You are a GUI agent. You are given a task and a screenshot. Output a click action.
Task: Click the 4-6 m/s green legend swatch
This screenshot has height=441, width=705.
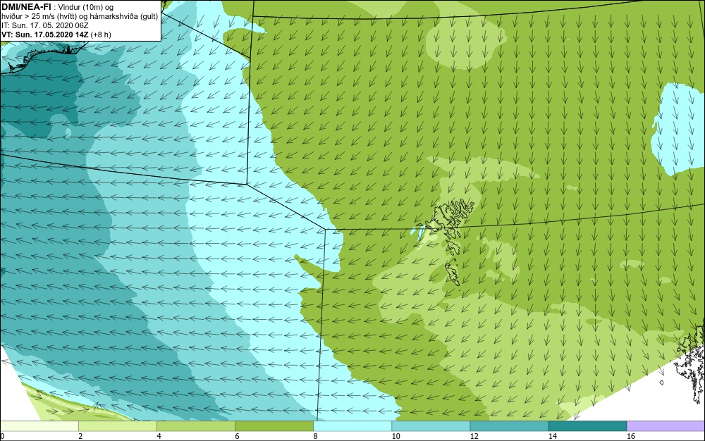pos(196,426)
